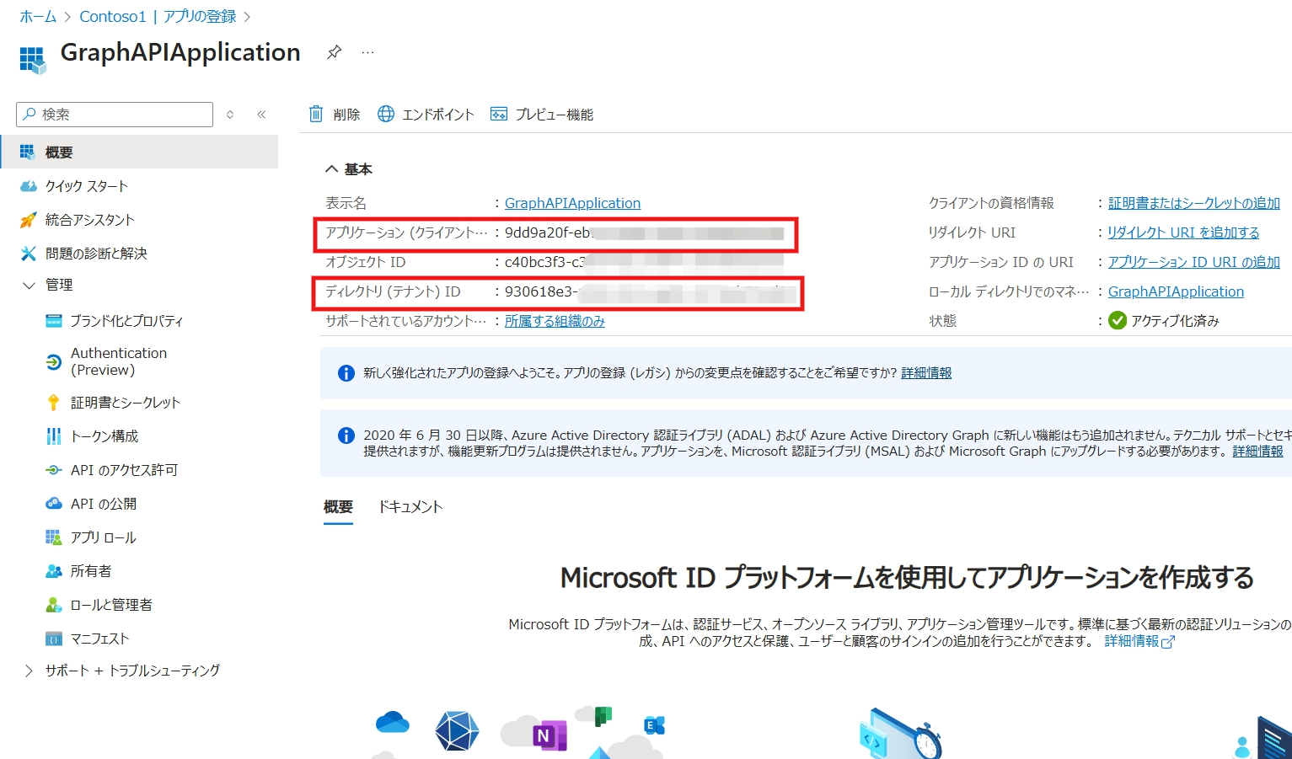The height and width of the screenshot is (759, 1292).
Task: Collapse the 管理 group in the sidebar
Action: [29, 285]
